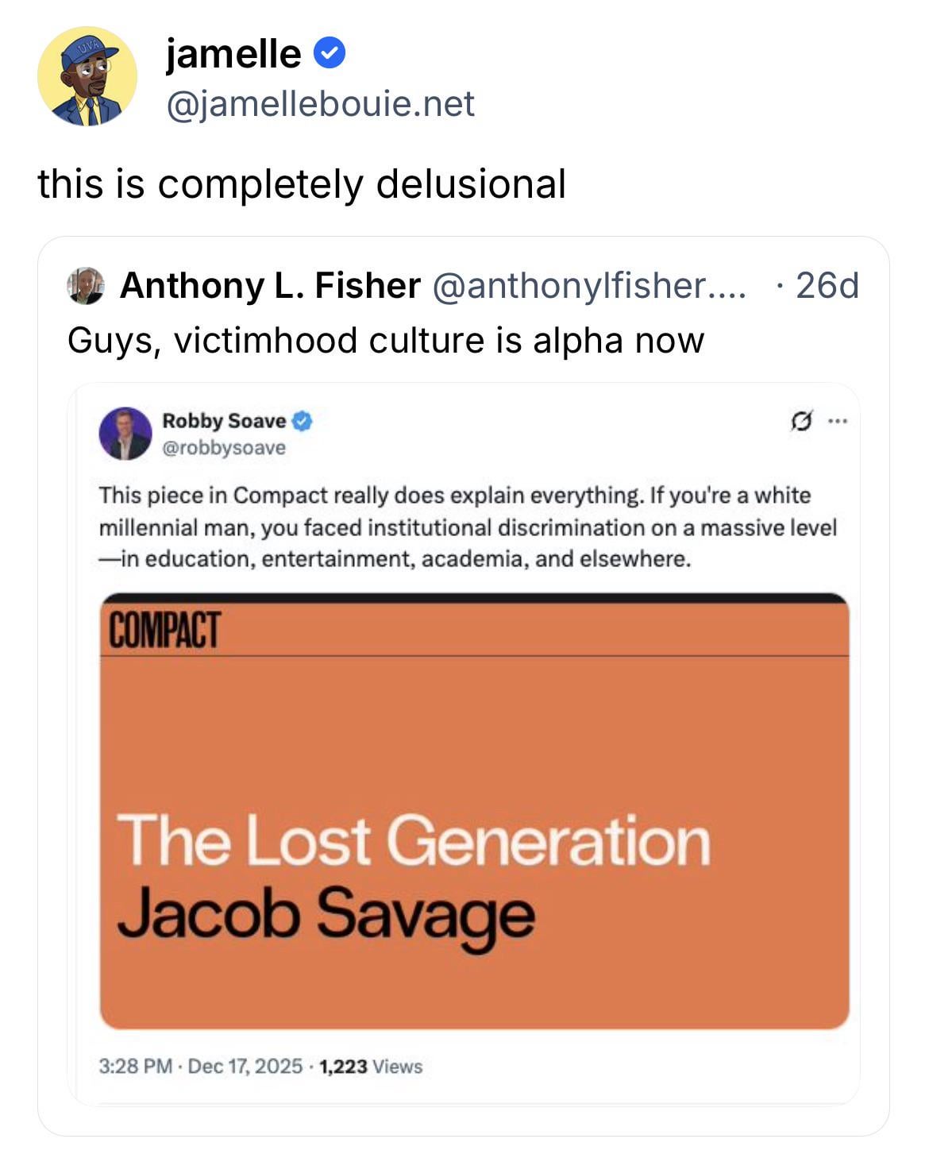Click the Grok slash icon on Robby's tweet
The width and height of the screenshot is (929, 1154).
[x=801, y=420]
